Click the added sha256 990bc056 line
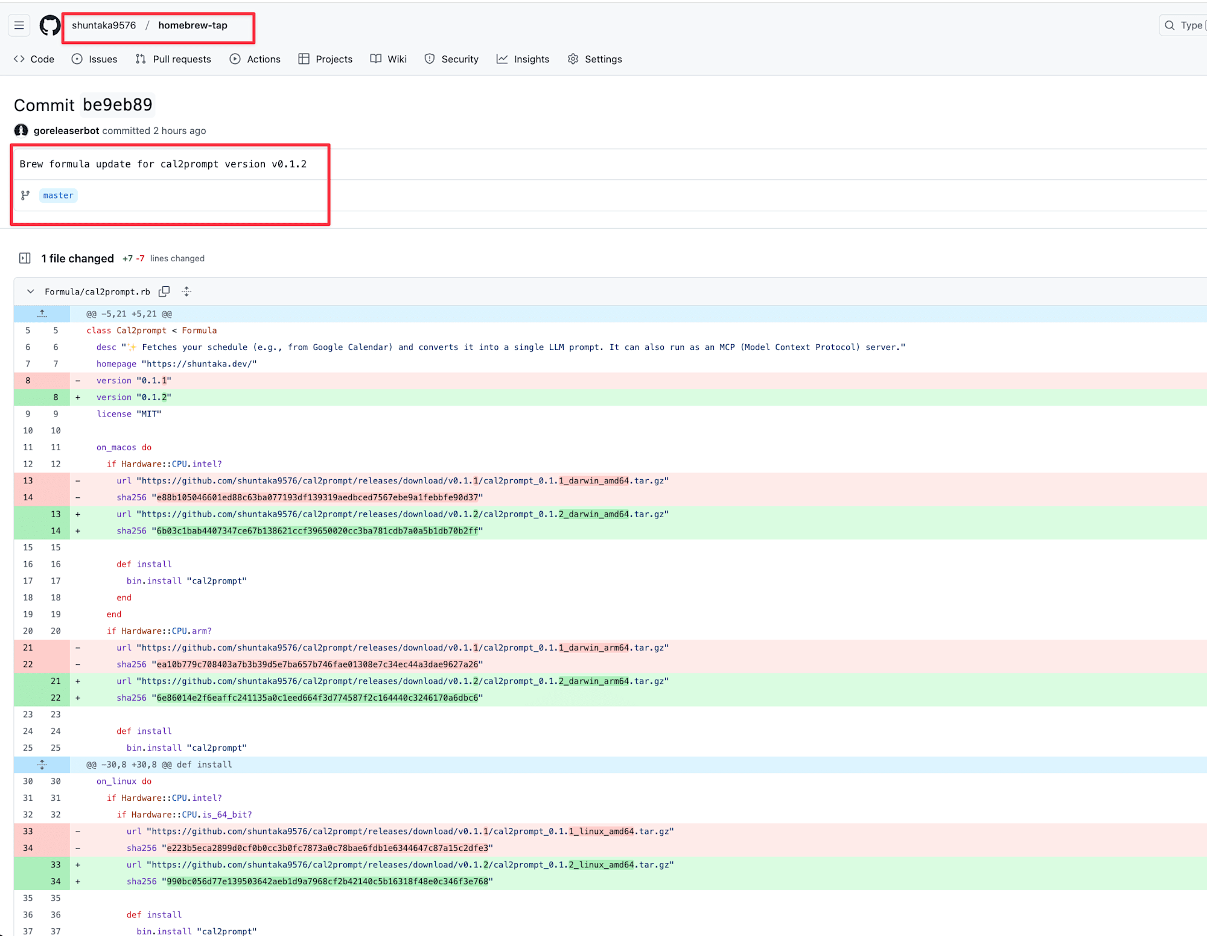 [610, 882]
